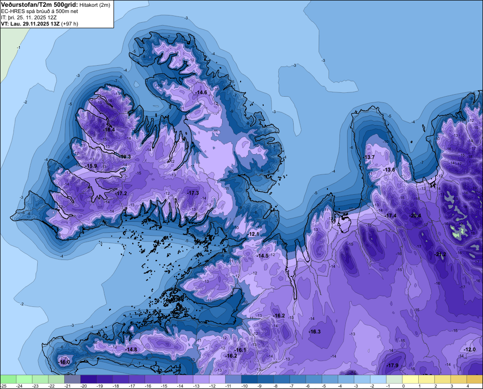Click the -14.8 temperature value on map
This screenshot has height=389, width=483.
pos(131,349)
